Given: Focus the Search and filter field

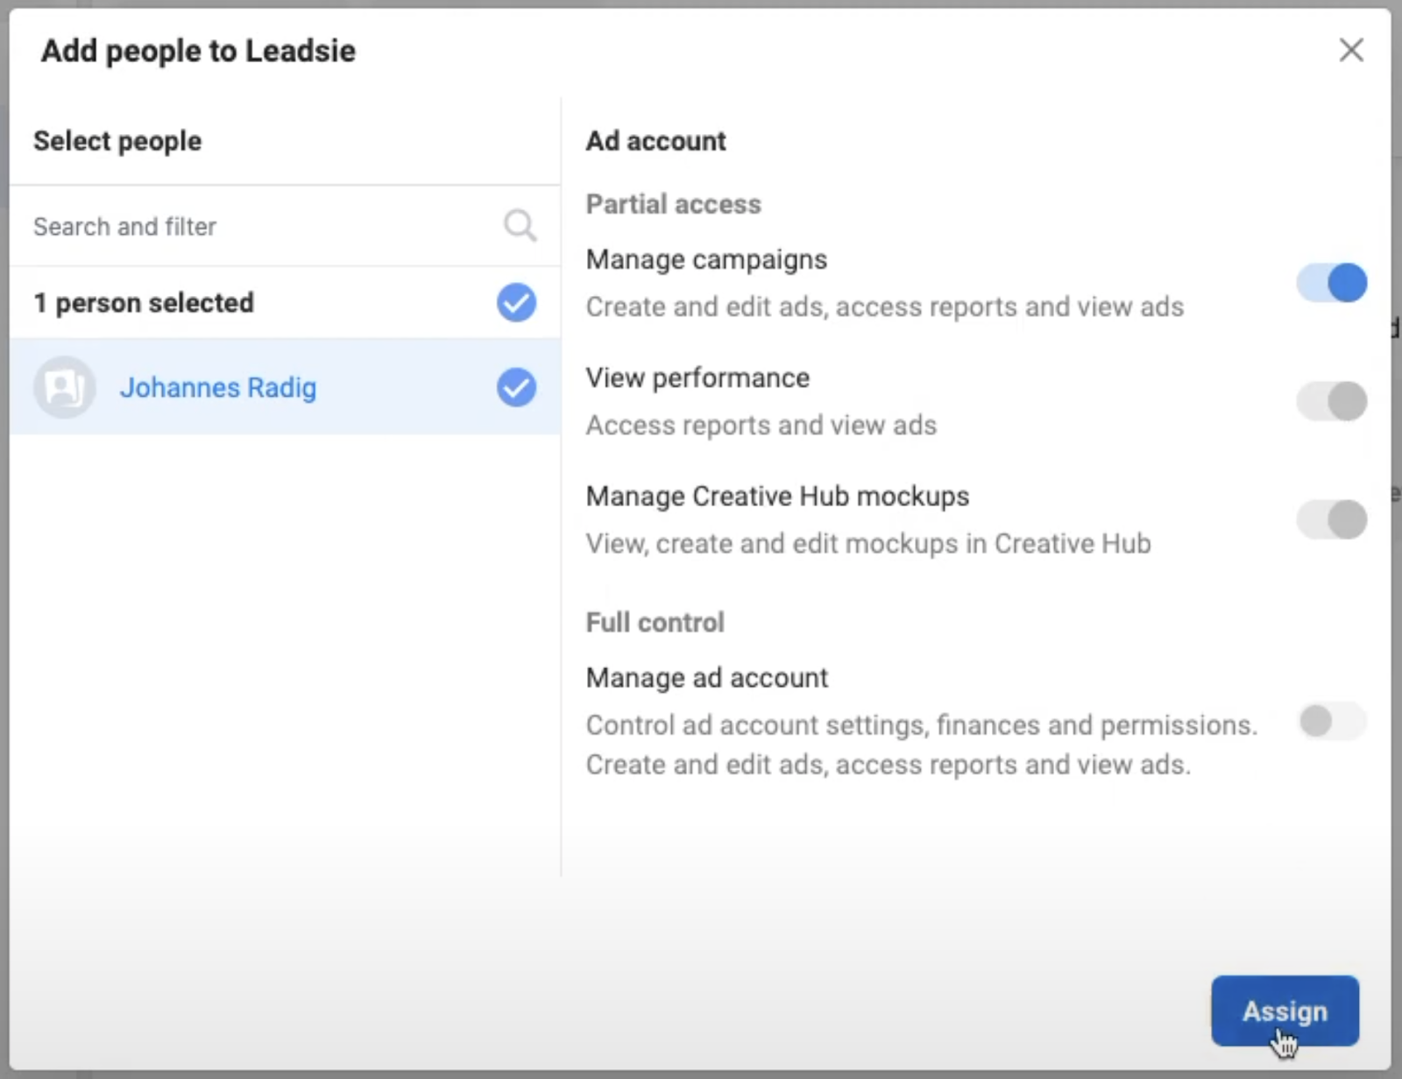Looking at the screenshot, I should tap(254, 227).
